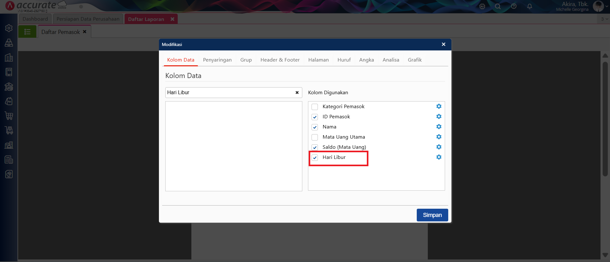Click the search magnifier in top bar
Viewport: 610px width, 262px height.
498,6
